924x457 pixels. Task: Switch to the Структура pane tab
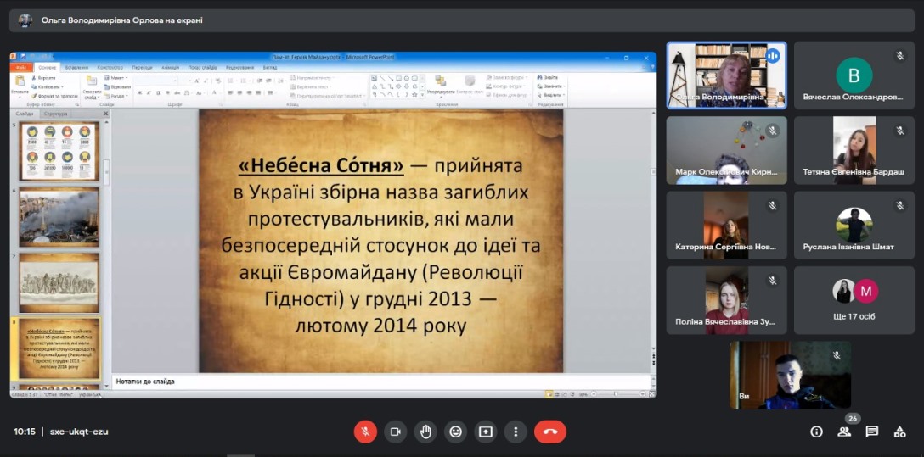(x=56, y=114)
